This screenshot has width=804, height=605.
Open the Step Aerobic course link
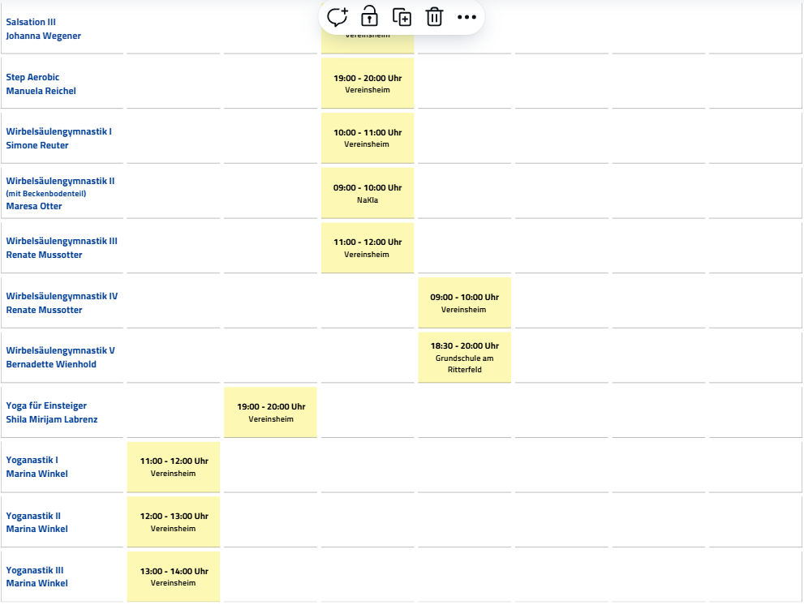[32, 78]
